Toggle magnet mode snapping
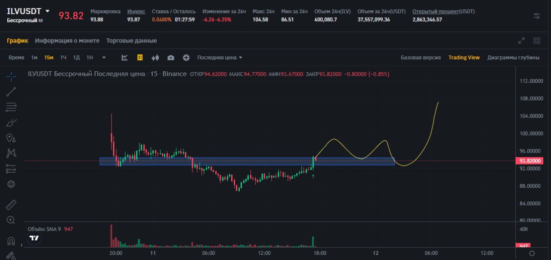The width and height of the screenshot is (551, 260). 11,241
